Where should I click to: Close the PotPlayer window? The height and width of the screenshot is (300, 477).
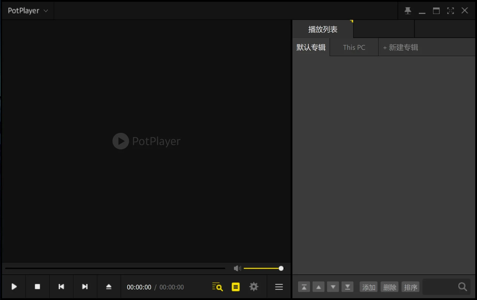click(x=465, y=11)
